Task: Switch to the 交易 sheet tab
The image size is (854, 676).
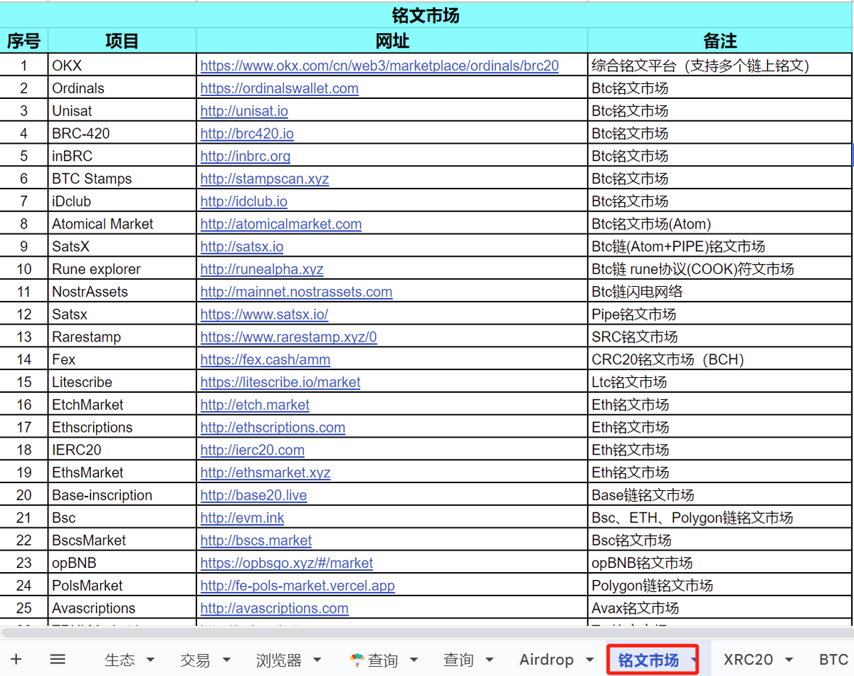Action: (x=195, y=660)
